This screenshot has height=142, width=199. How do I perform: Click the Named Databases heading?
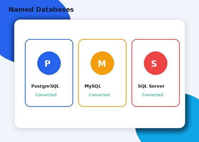[41, 10]
